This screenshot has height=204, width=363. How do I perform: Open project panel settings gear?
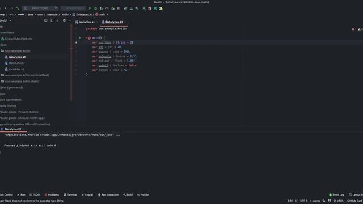(64, 20)
